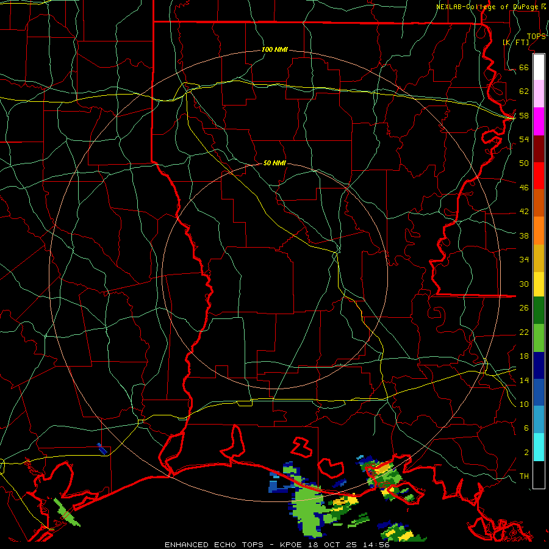
Task: Click the yellow 30 kft legend swatch
Action: tap(539, 284)
